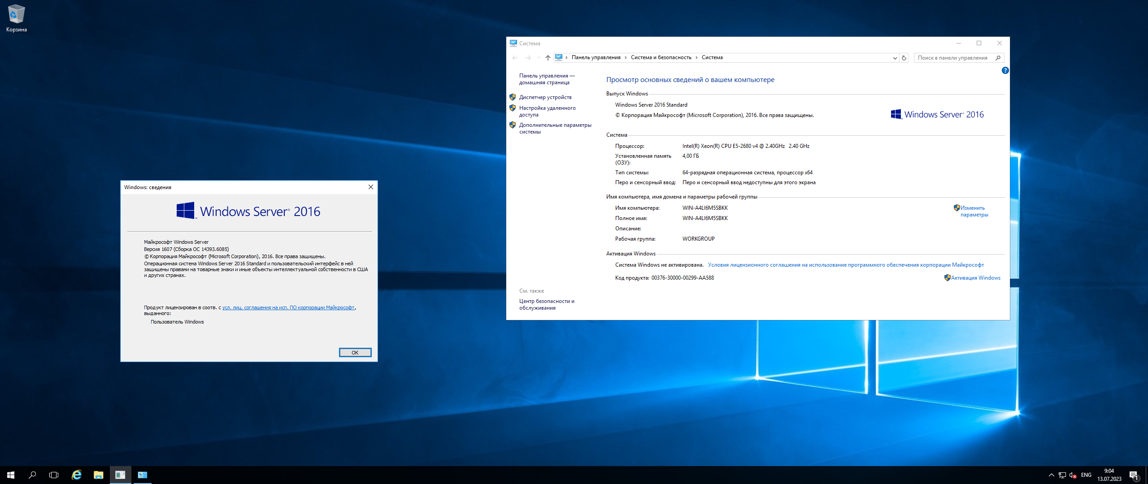Viewport: 1148px width, 484px height.
Task: Click Windows Server 2016 Standard edition text
Action: [651, 105]
